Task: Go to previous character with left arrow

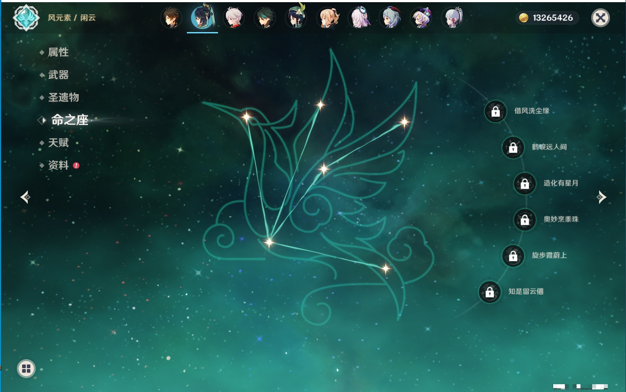Action: coord(25,197)
